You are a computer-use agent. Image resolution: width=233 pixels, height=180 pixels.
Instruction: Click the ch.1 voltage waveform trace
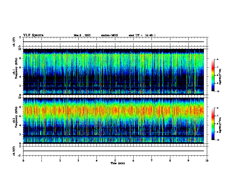click(113, 42)
